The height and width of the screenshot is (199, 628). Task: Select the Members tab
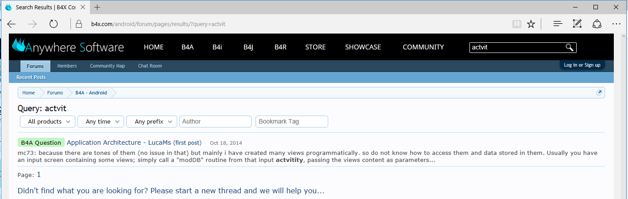(67, 66)
